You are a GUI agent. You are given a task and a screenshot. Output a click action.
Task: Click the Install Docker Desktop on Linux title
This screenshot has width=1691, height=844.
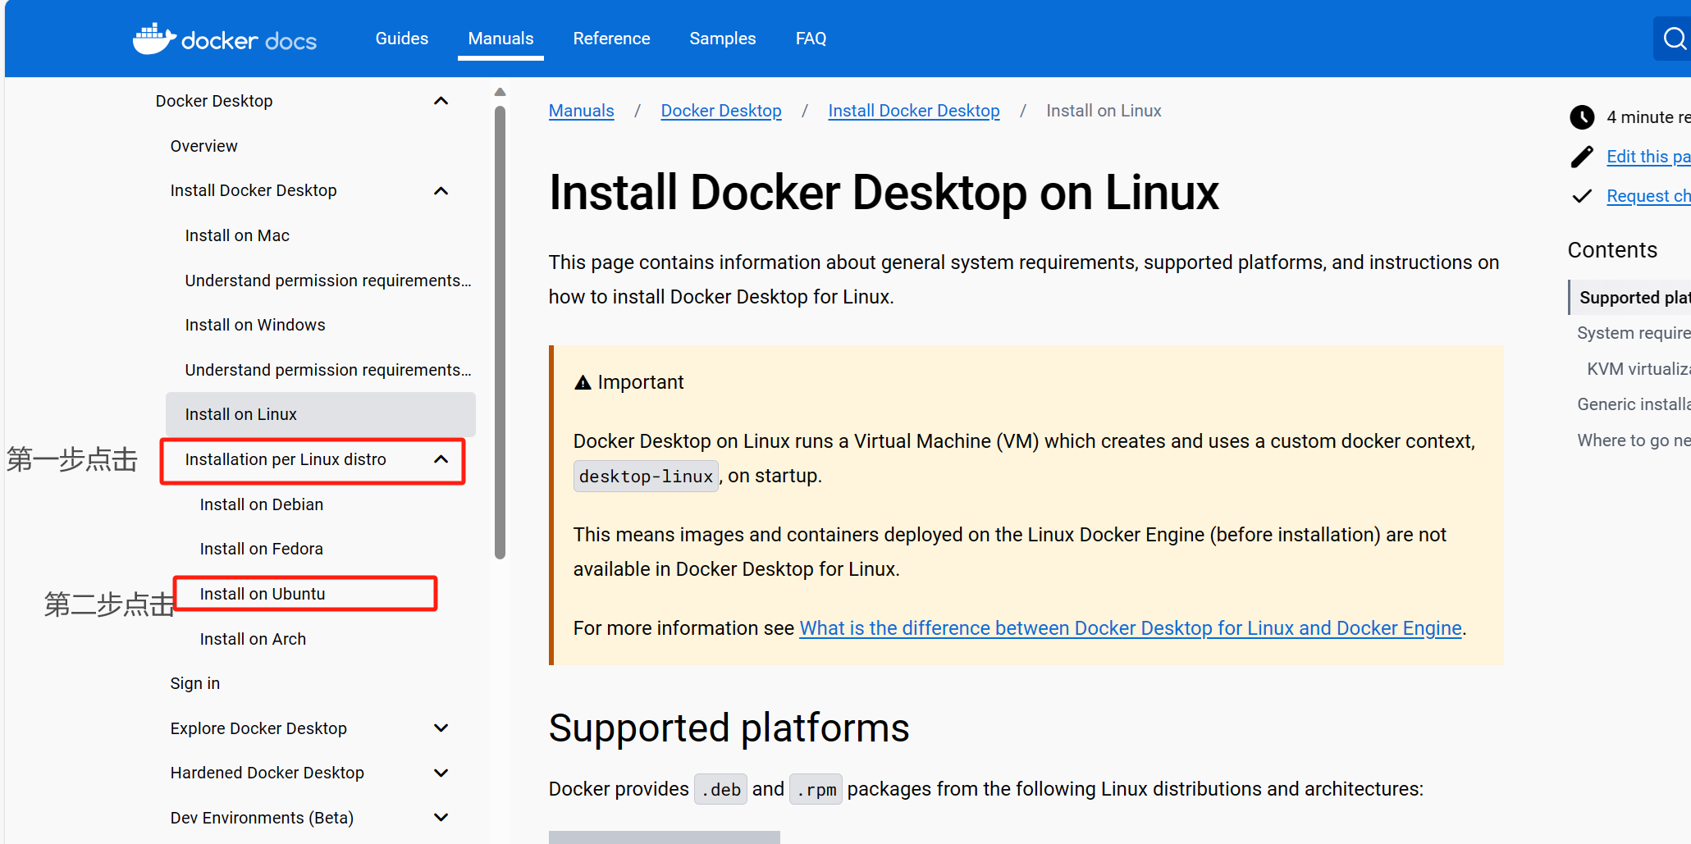pos(884,194)
